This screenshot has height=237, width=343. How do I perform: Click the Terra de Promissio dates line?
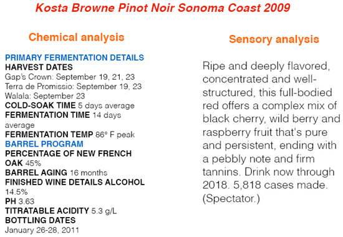click(x=74, y=87)
